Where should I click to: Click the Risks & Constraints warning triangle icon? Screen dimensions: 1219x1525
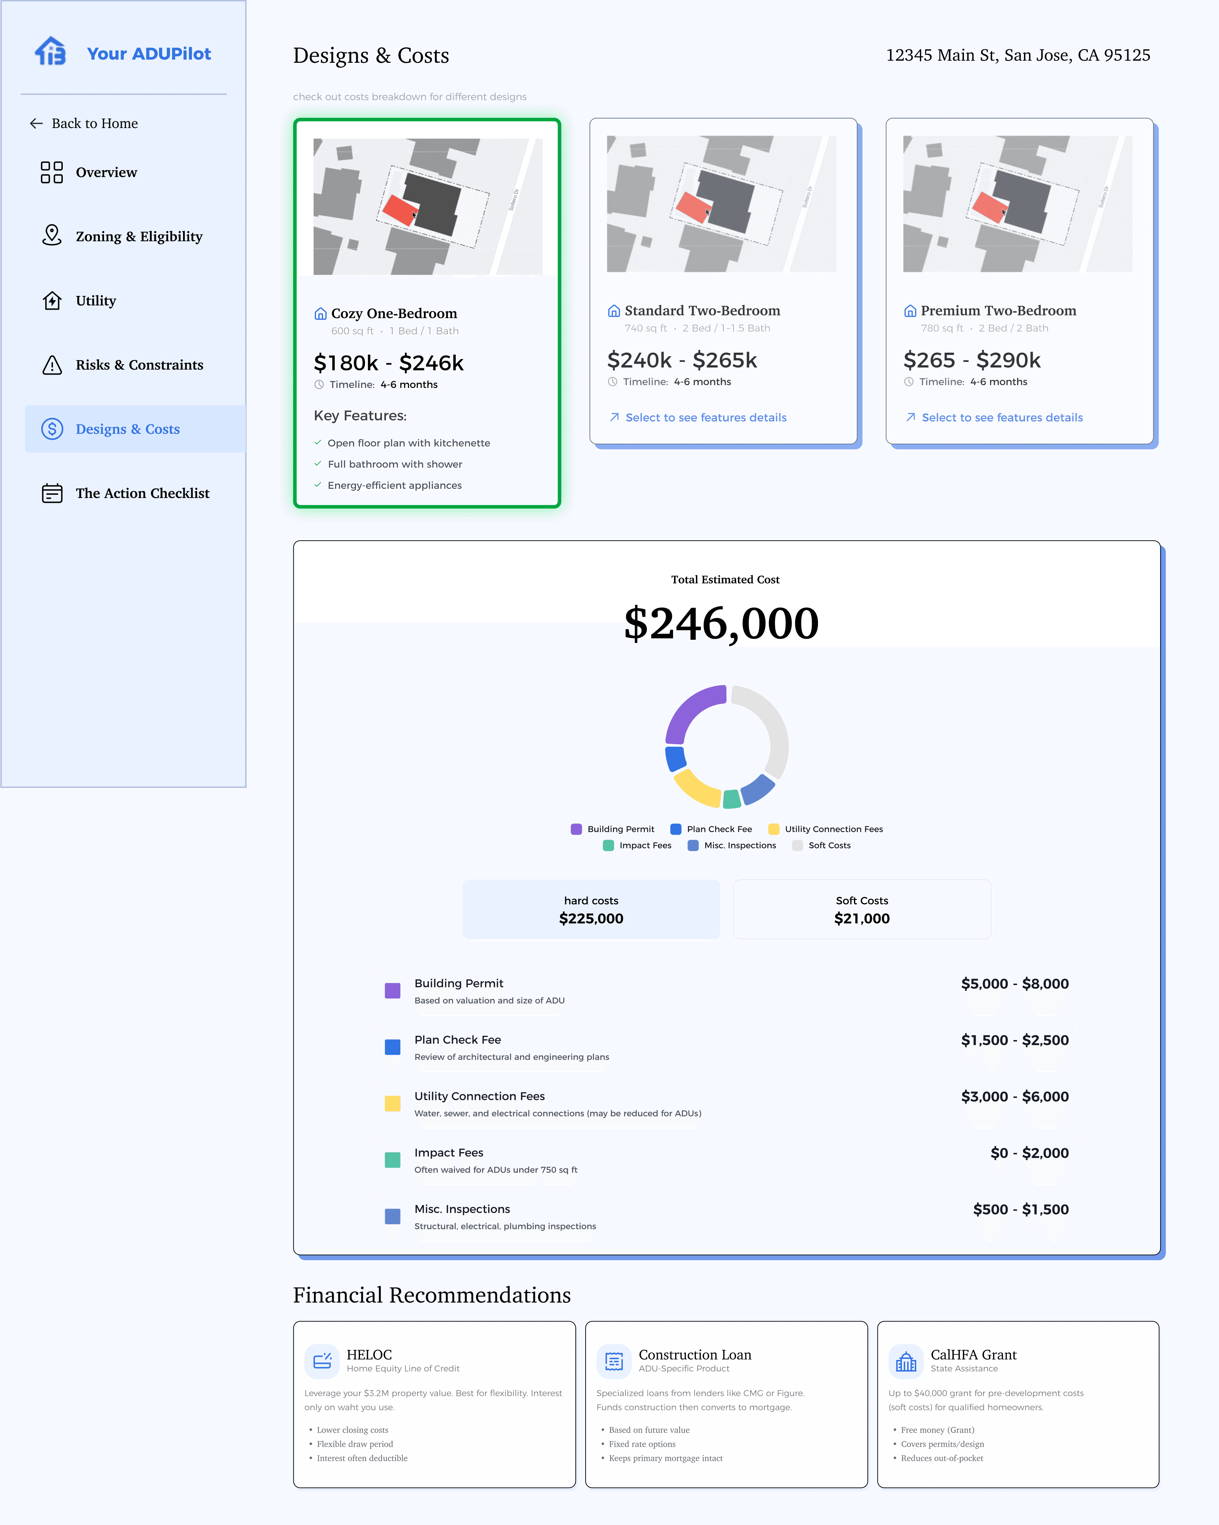point(51,365)
